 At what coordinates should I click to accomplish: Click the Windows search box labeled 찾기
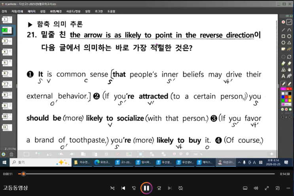pos(36,162)
